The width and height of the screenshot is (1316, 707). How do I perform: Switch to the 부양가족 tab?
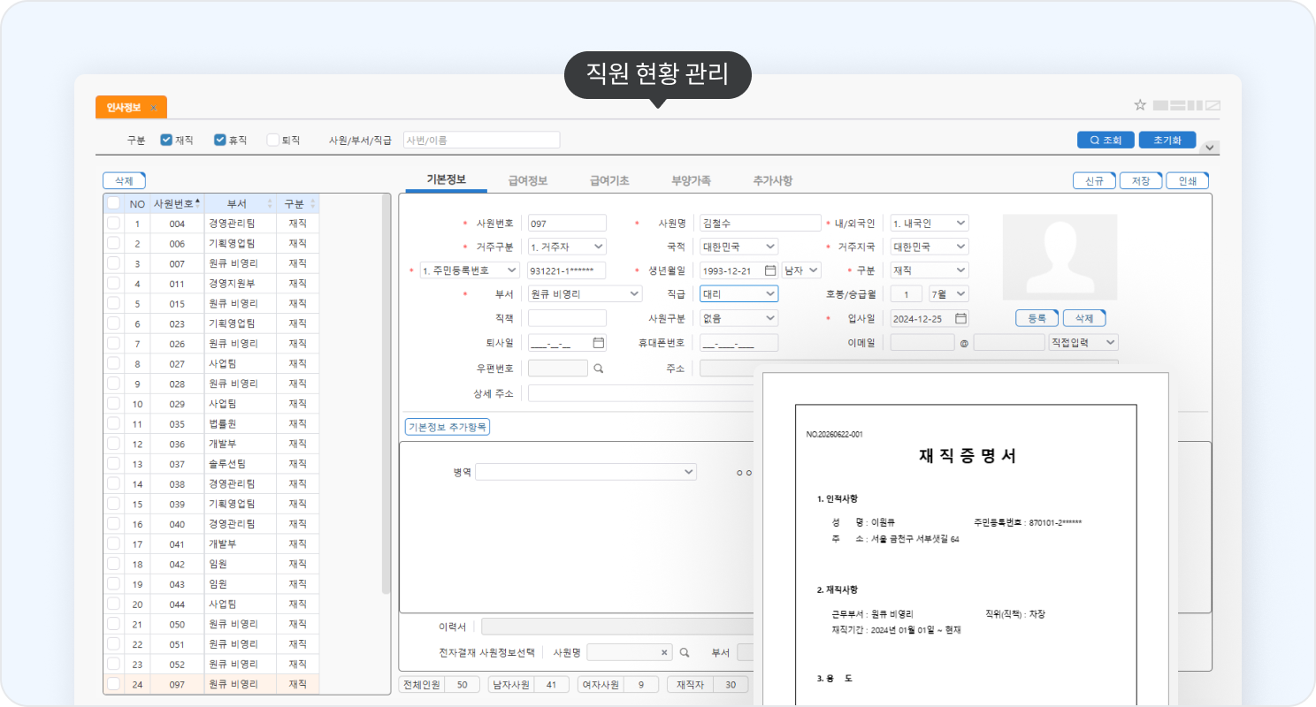[x=691, y=180]
